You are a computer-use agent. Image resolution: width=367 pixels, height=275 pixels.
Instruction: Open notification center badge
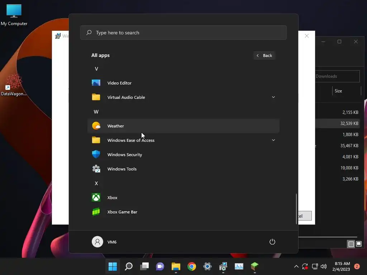pos(357,266)
